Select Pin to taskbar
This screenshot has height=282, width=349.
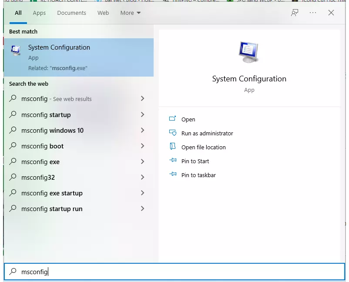tap(198, 175)
